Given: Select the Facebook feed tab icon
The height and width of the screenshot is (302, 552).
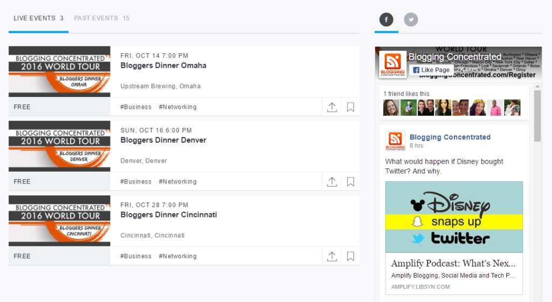Looking at the screenshot, I should [x=386, y=20].
